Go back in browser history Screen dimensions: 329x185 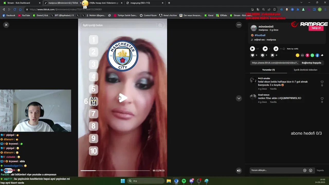[x=4, y=10]
